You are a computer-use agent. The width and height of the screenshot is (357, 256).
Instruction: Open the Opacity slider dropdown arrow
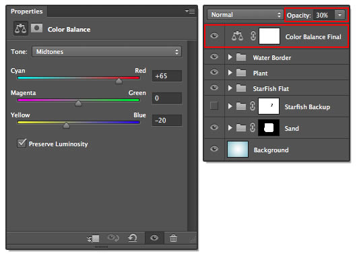click(340, 15)
